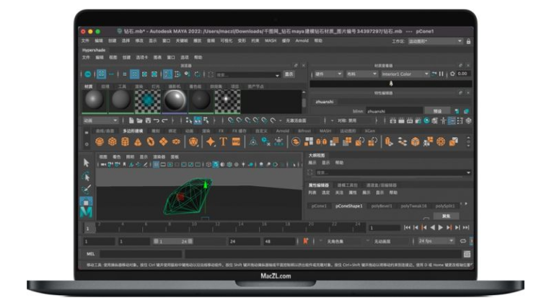Open the 24 fps frame rate dropdown

pyautogui.click(x=436, y=241)
